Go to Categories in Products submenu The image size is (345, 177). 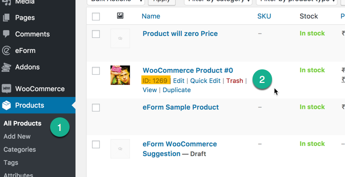(x=19, y=149)
